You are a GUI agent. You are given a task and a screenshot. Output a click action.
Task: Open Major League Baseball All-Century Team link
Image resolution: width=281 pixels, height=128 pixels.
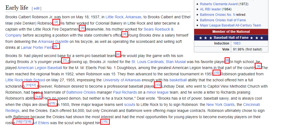[x=230, y=25]
